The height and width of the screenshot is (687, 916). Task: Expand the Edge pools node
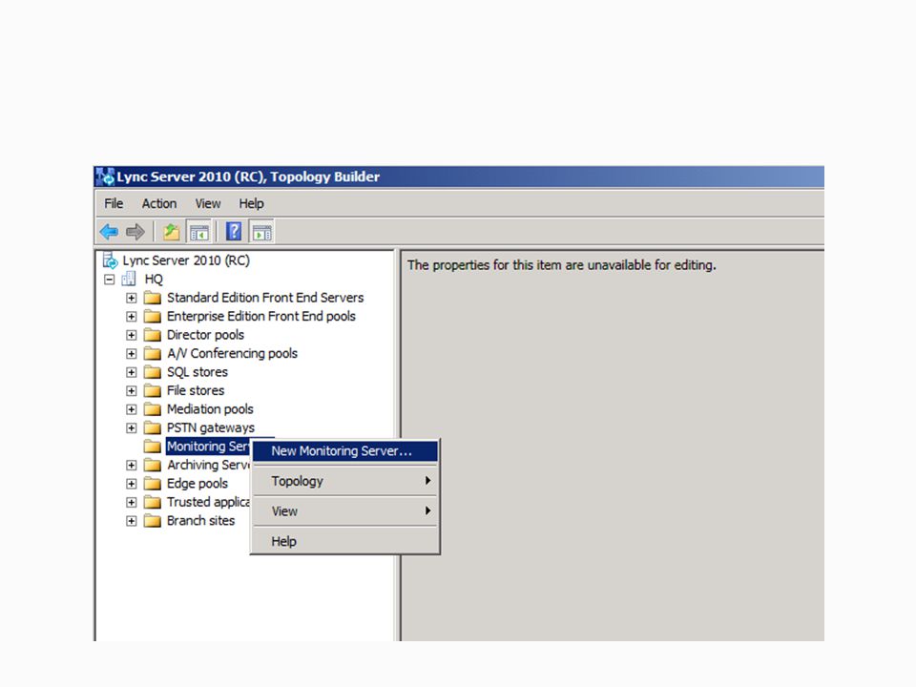click(x=132, y=484)
